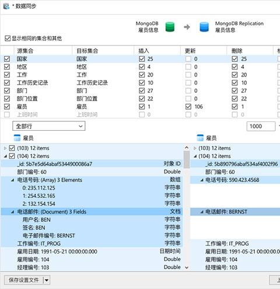The width and height of the screenshot is (280, 289).
Task: Click the right 雇员 collection table icon
Action: 200,138
